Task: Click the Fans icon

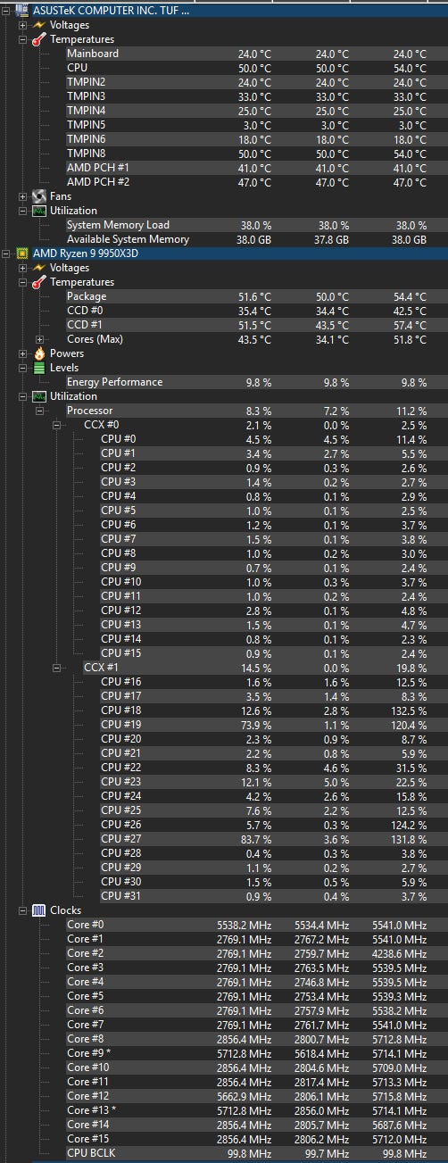Action: [x=39, y=196]
